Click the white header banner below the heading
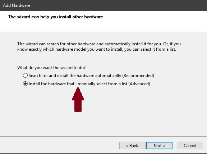 (x=103, y=26)
